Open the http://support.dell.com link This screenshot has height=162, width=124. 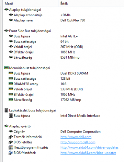click(x=78, y=142)
